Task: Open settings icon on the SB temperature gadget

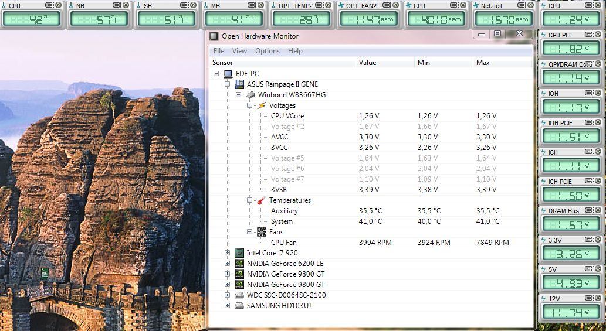Action: [x=184, y=5]
